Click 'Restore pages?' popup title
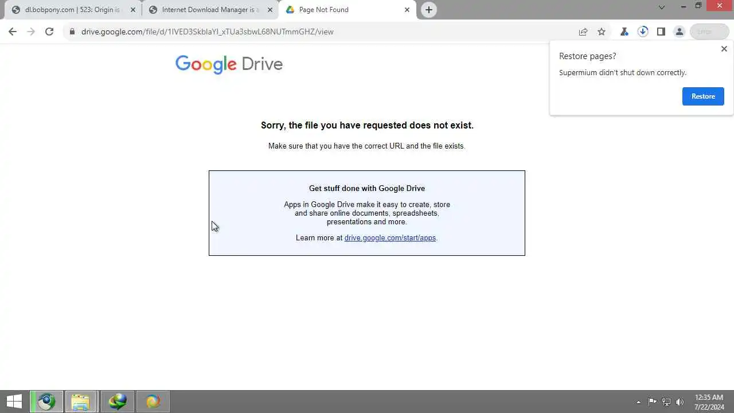Screen dimensions: 734x413 [x=588, y=56]
